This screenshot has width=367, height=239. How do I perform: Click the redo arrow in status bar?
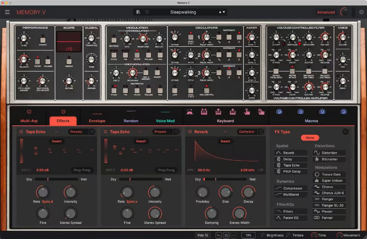pyautogui.click(x=234, y=235)
